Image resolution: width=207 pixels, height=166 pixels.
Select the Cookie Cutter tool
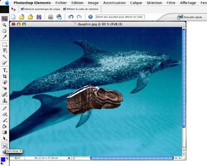pos(5,82)
